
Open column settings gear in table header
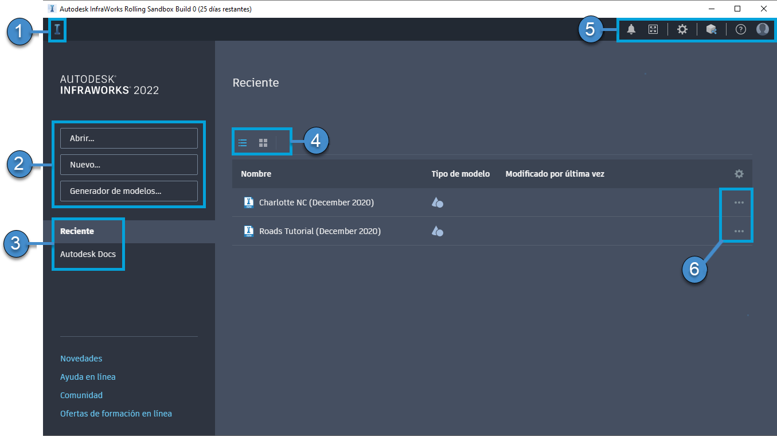tap(739, 174)
